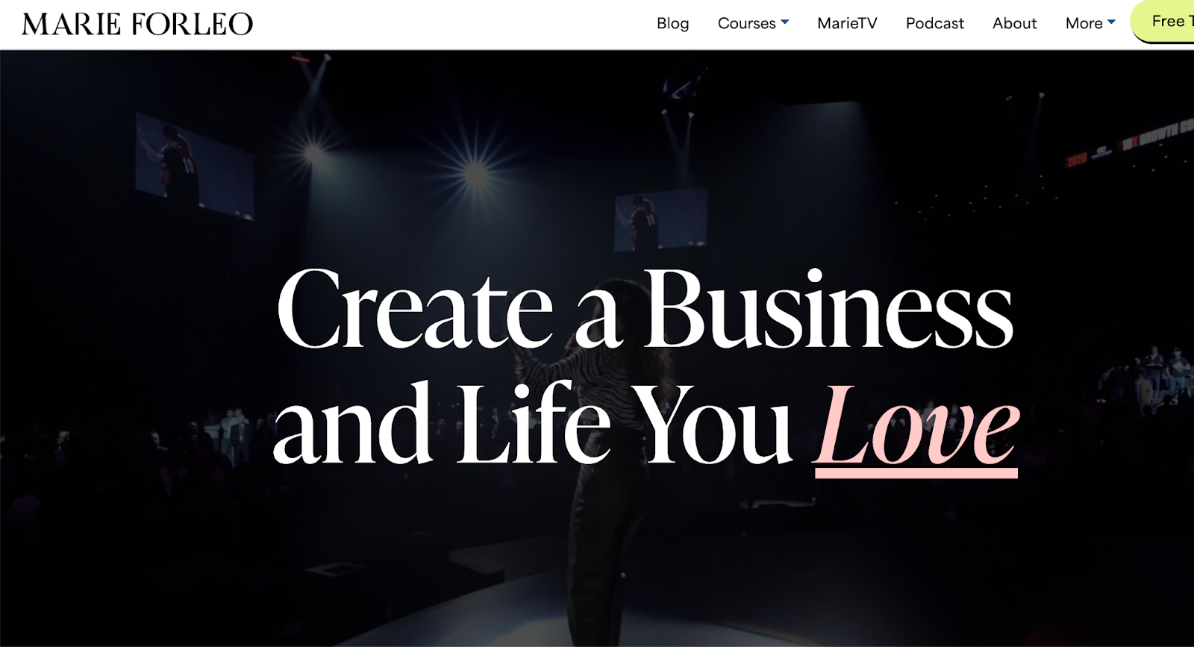Open the Blog page
The height and width of the screenshot is (647, 1194).
coord(672,23)
